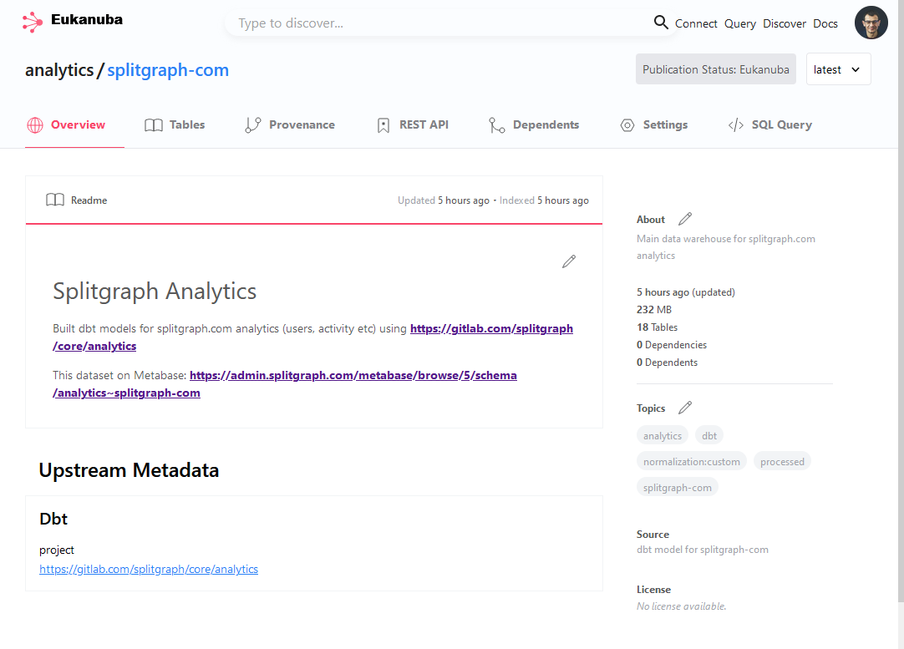Viewport: 904px width, 649px height.
Task: Click the Tables book icon
Action: [154, 125]
